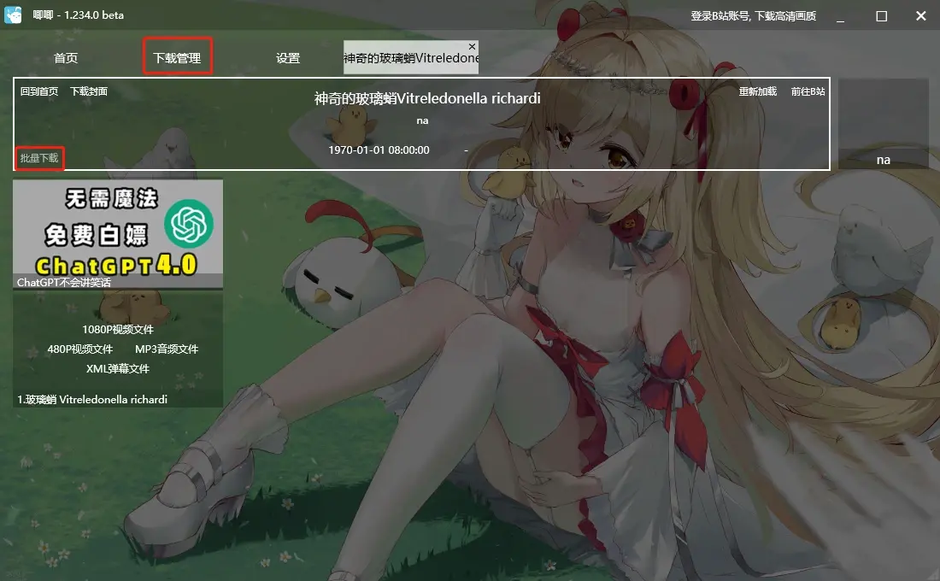Open the 首页 tab
The height and width of the screenshot is (581, 940).
66,58
